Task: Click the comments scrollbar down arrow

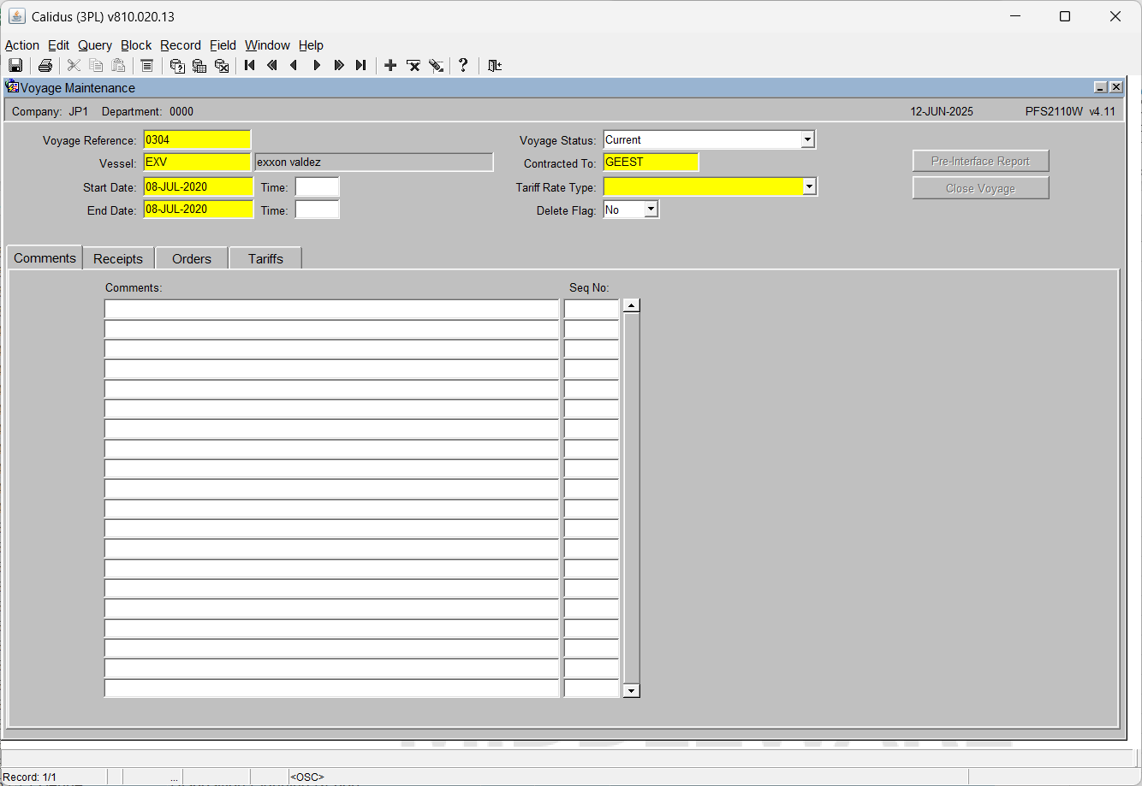Action: [x=632, y=690]
